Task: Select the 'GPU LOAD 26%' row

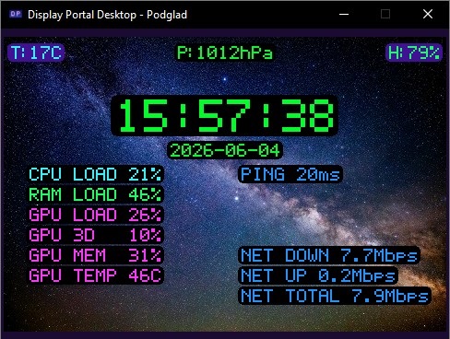Action: (95, 215)
